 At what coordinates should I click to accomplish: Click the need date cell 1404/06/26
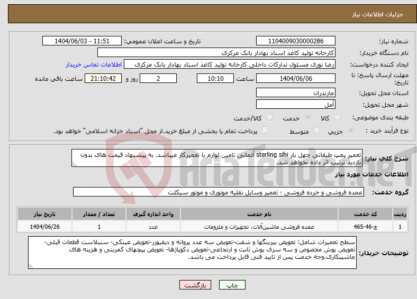point(44,227)
